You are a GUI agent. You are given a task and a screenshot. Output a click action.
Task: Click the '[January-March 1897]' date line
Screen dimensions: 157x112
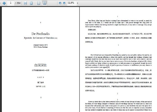pyautogui.click(x=41, y=45)
